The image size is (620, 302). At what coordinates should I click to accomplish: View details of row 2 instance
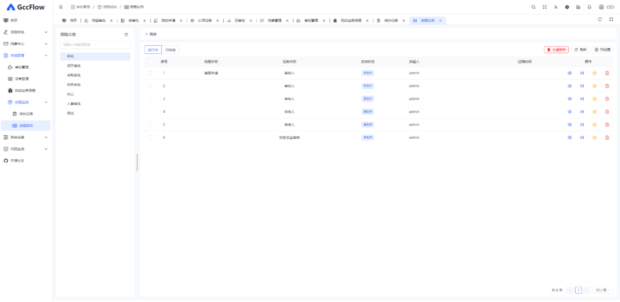570,86
